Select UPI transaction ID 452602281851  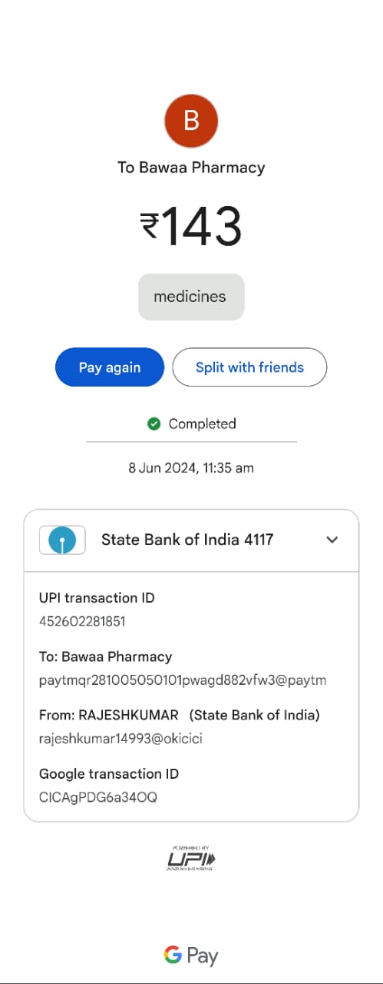(82, 621)
